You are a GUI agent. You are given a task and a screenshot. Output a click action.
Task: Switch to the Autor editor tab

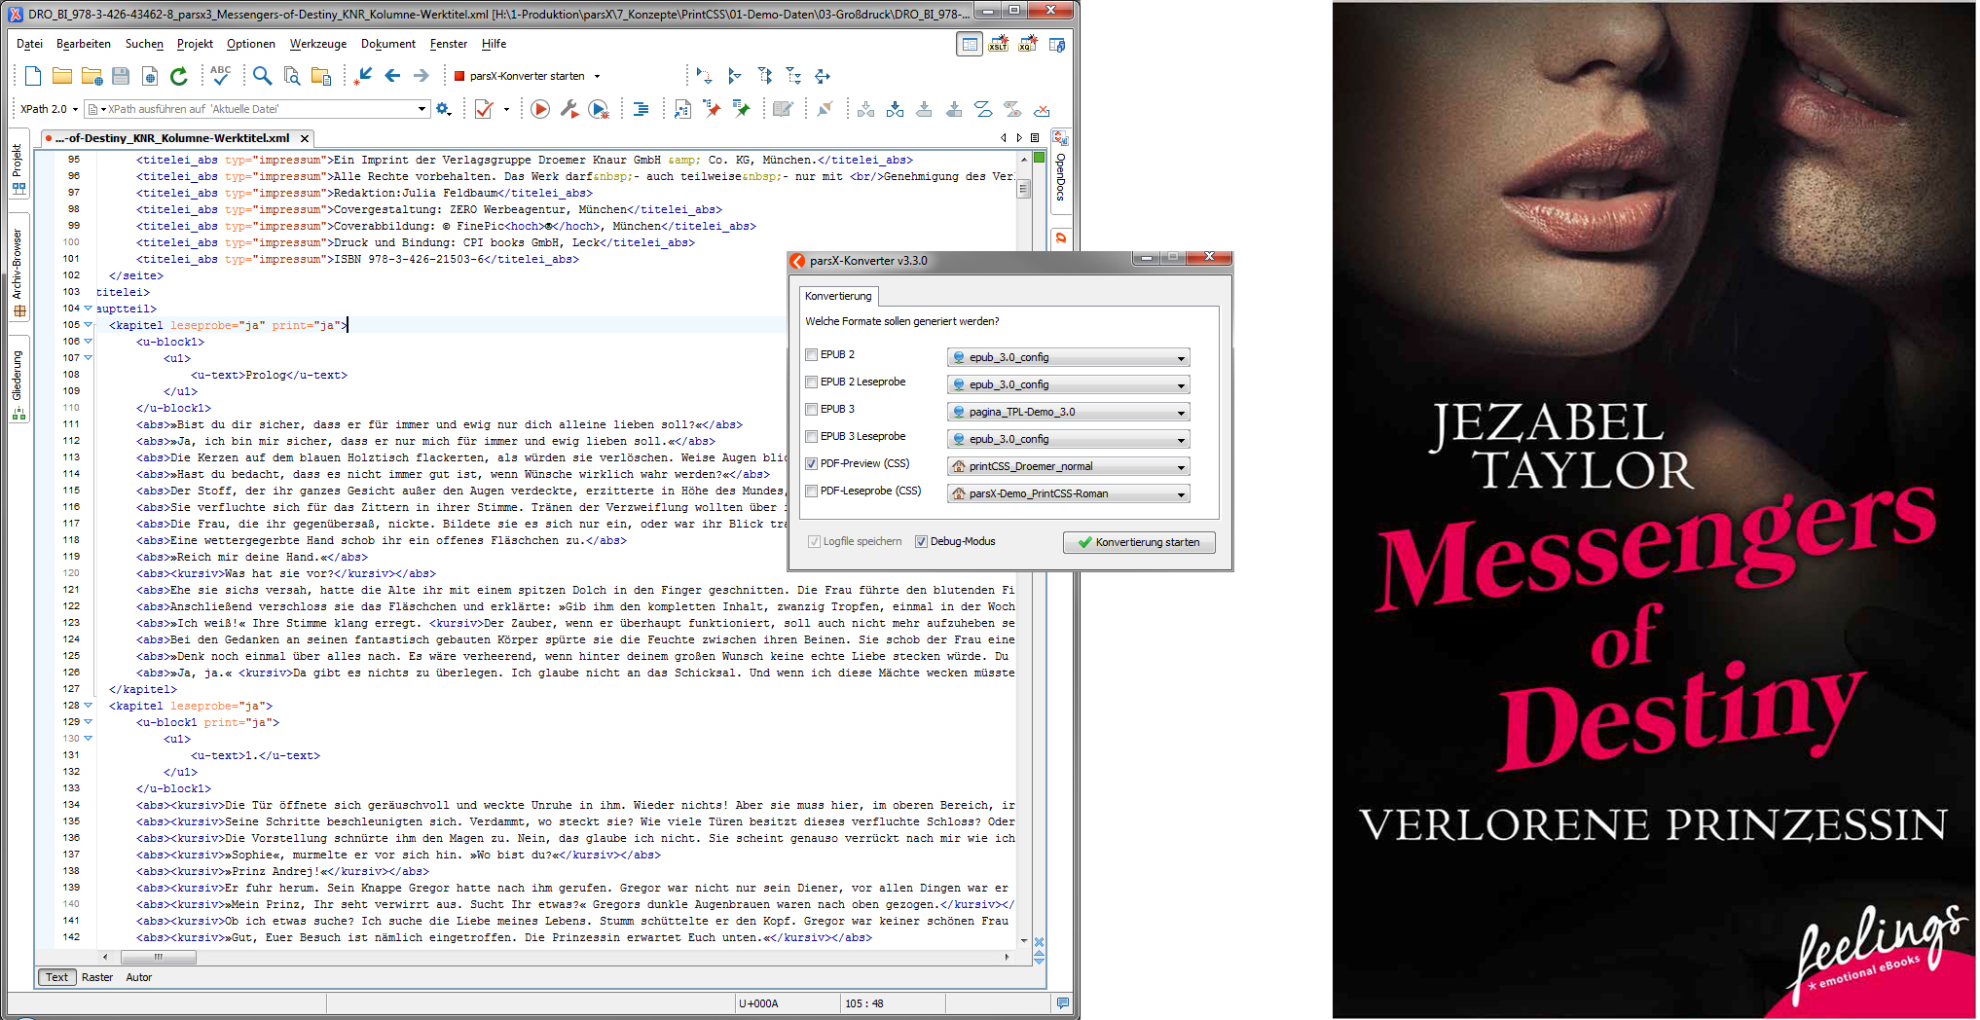click(x=139, y=977)
